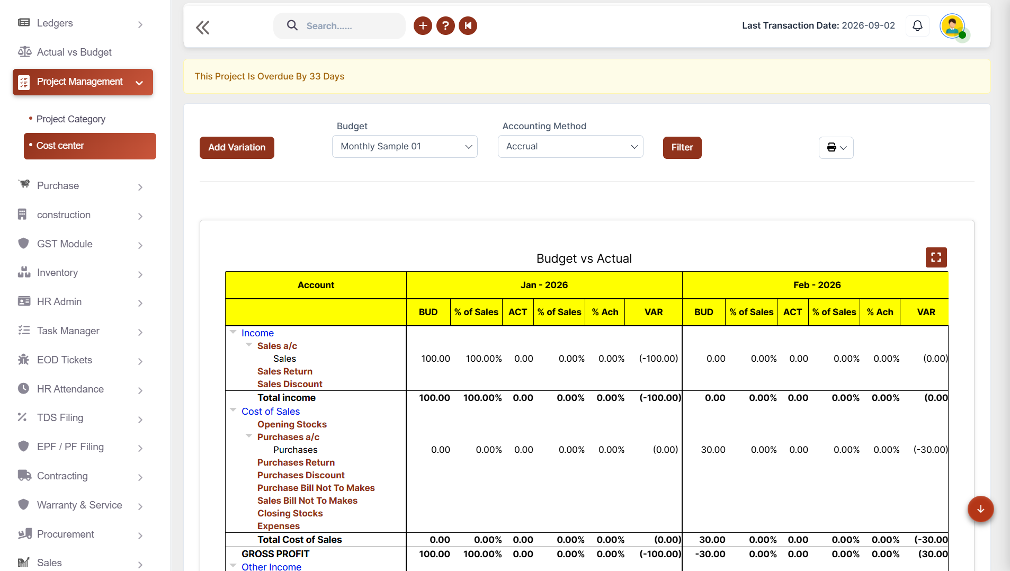Collapse the Purchases a/c tree row
This screenshot has height=571, width=1010.
[249, 436]
